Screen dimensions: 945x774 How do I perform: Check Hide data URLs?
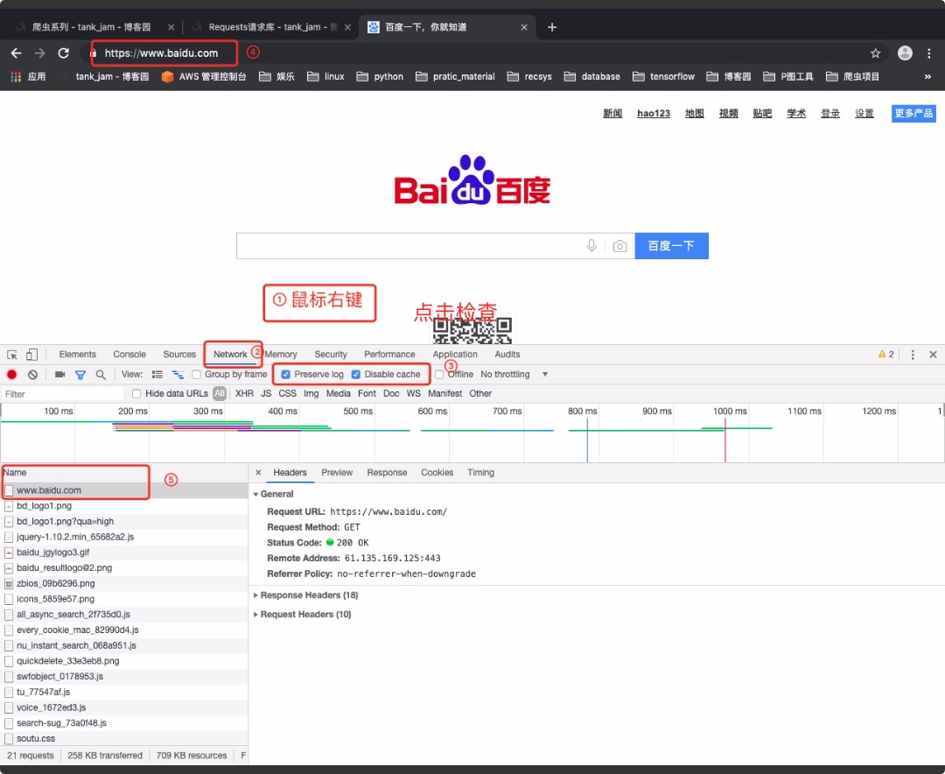coord(136,394)
